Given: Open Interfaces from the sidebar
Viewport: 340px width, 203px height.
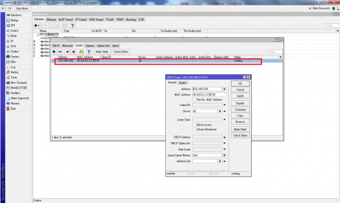Looking at the screenshot, I should (x=16, y=15).
